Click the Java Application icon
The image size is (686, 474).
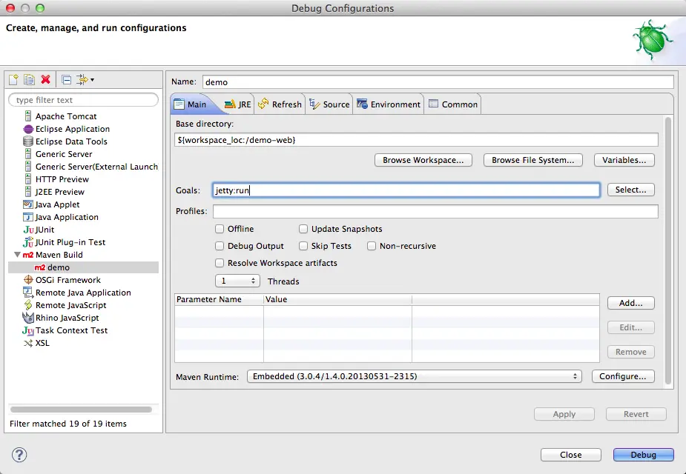tap(28, 217)
